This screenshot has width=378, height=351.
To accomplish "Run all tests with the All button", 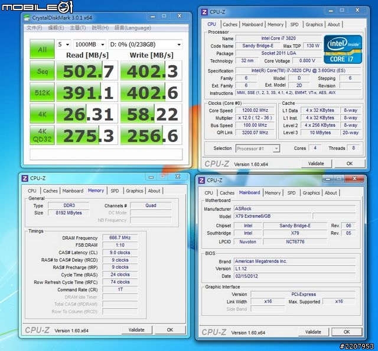I will click(x=42, y=49).
